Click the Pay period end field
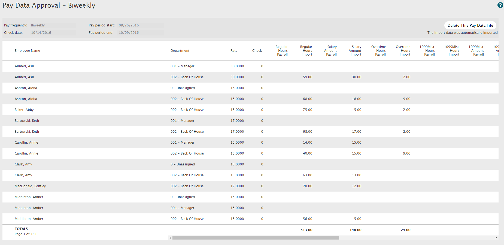The width and height of the screenshot is (504, 245). click(141, 33)
